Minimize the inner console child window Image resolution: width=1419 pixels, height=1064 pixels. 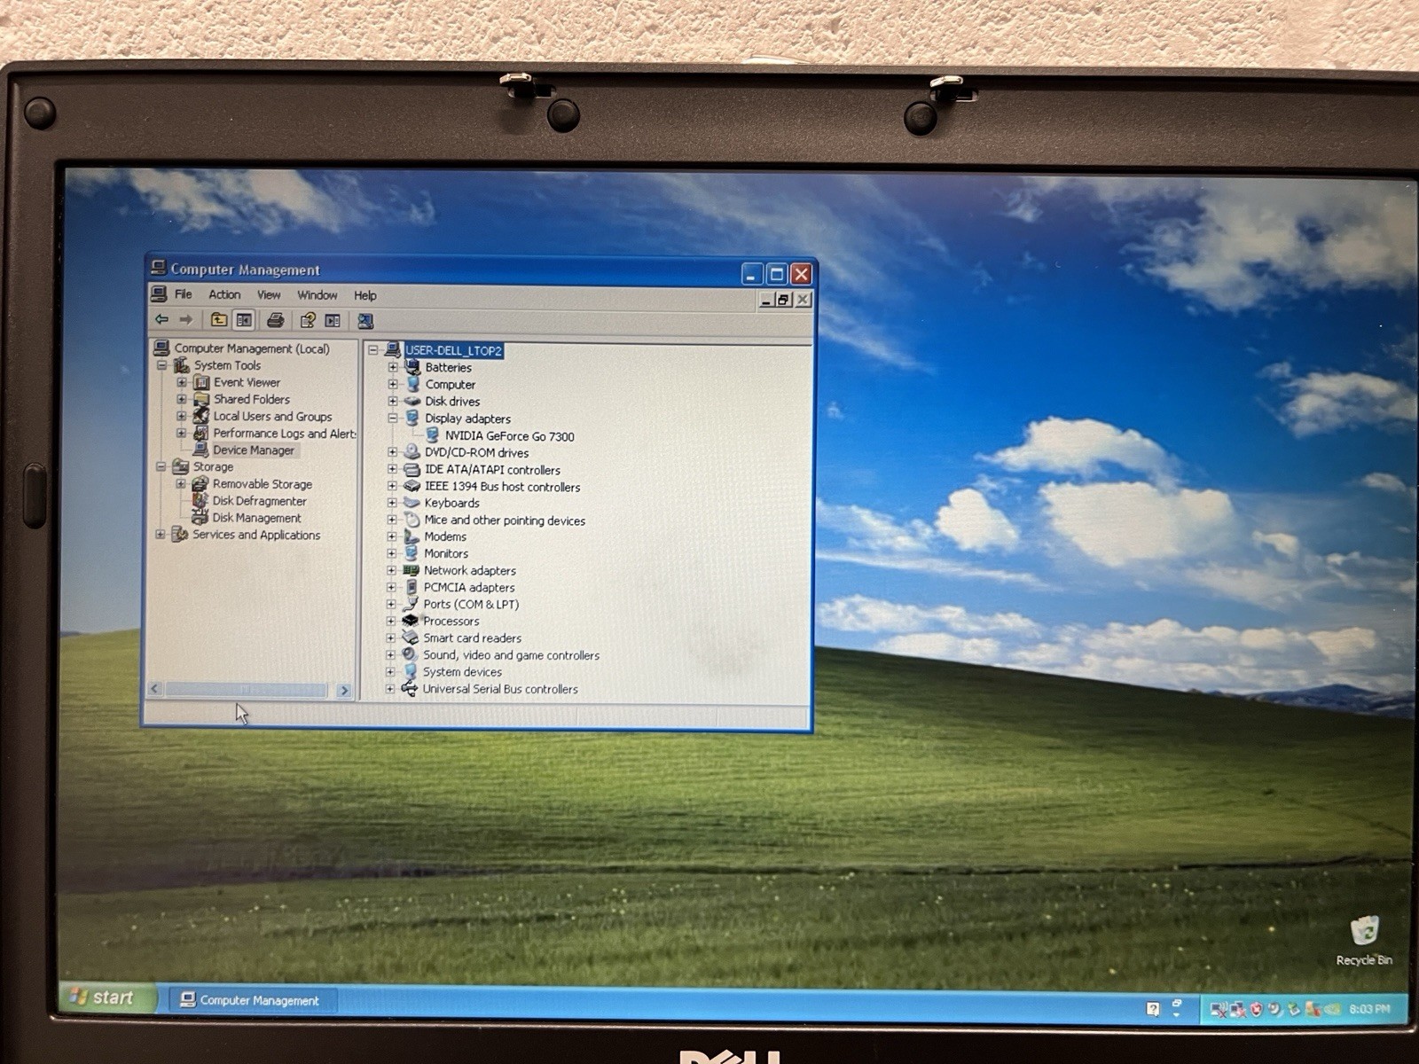[x=766, y=300]
